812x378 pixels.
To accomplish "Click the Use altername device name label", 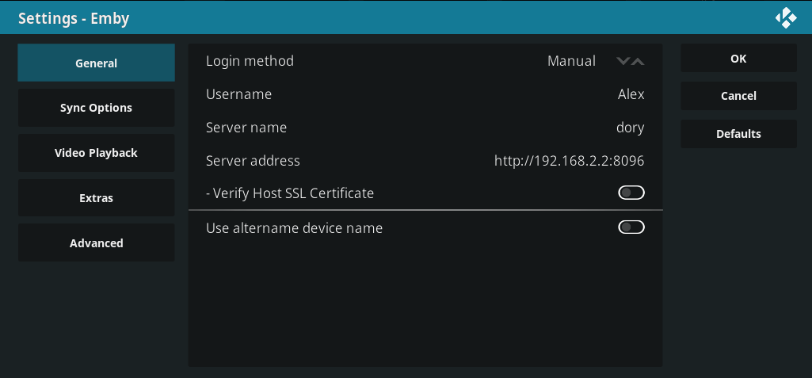I will click(x=294, y=228).
